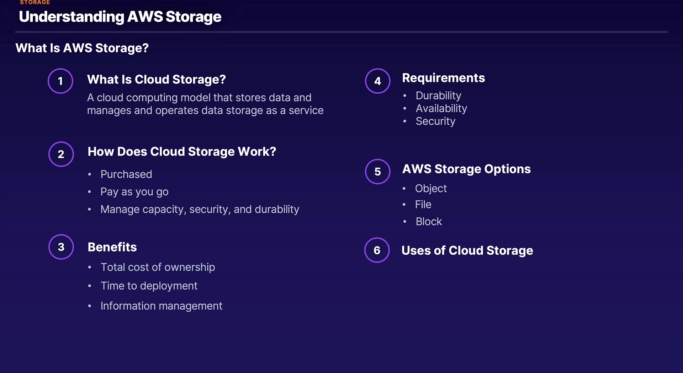Click the circled number 6 icon
This screenshot has width=683, height=373.
(x=377, y=250)
